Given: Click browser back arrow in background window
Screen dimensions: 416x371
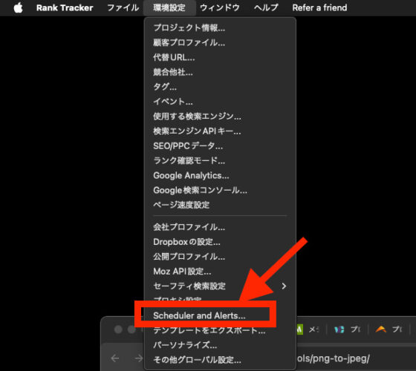Looking at the screenshot, I should pos(115,358).
